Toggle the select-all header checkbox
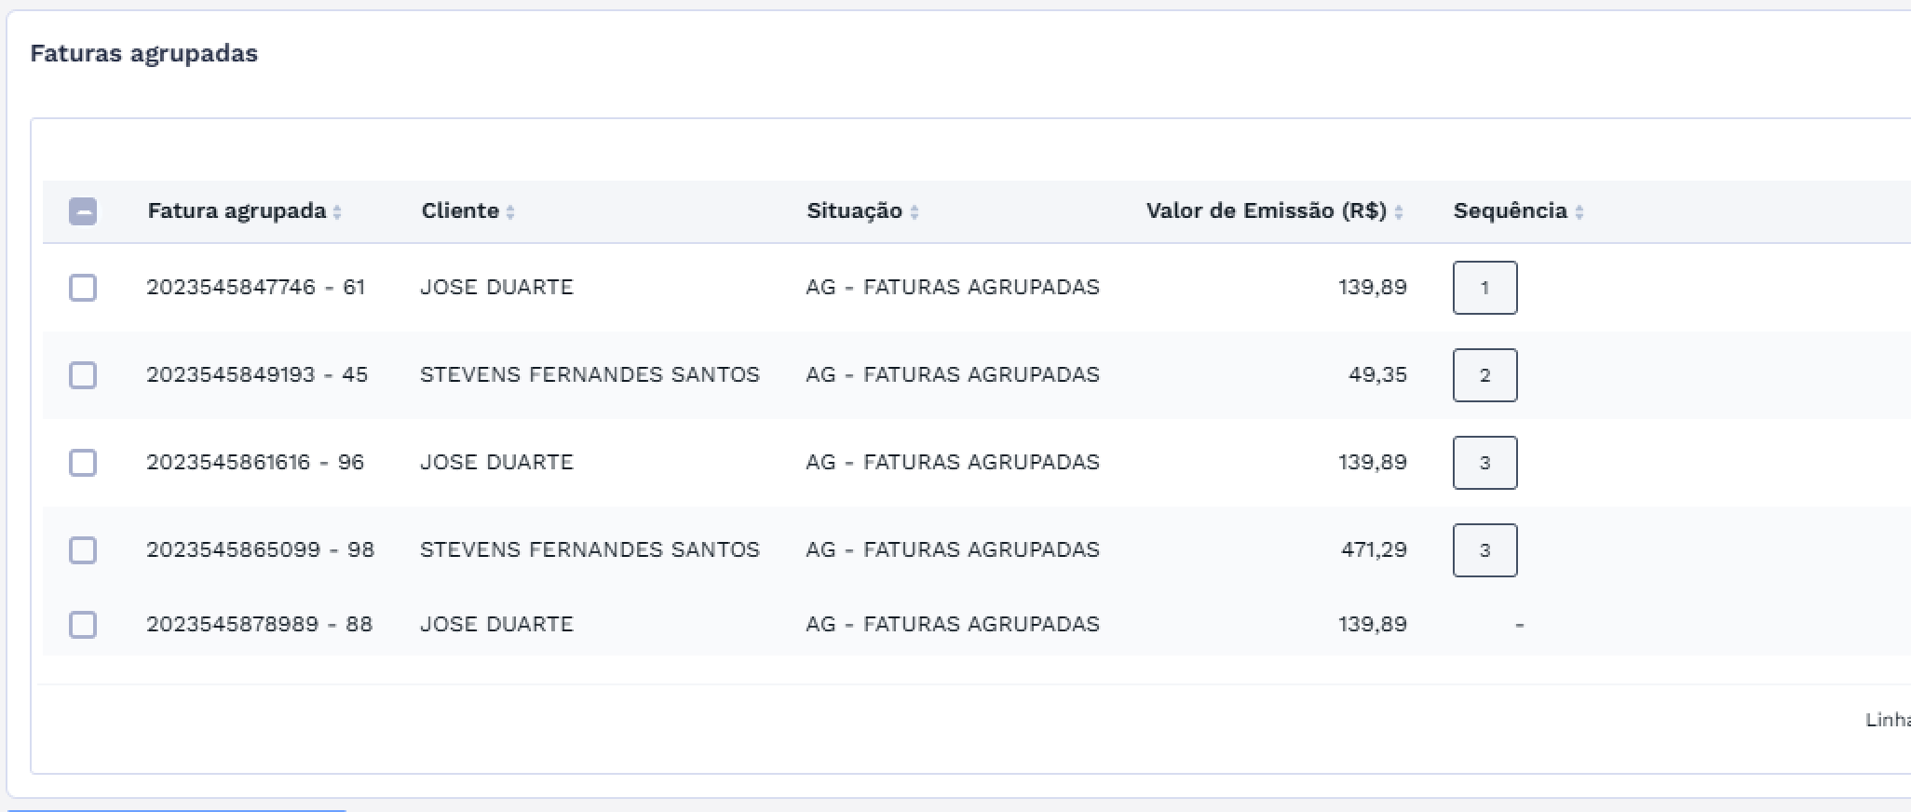This screenshot has width=1911, height=812. [83, 211]
